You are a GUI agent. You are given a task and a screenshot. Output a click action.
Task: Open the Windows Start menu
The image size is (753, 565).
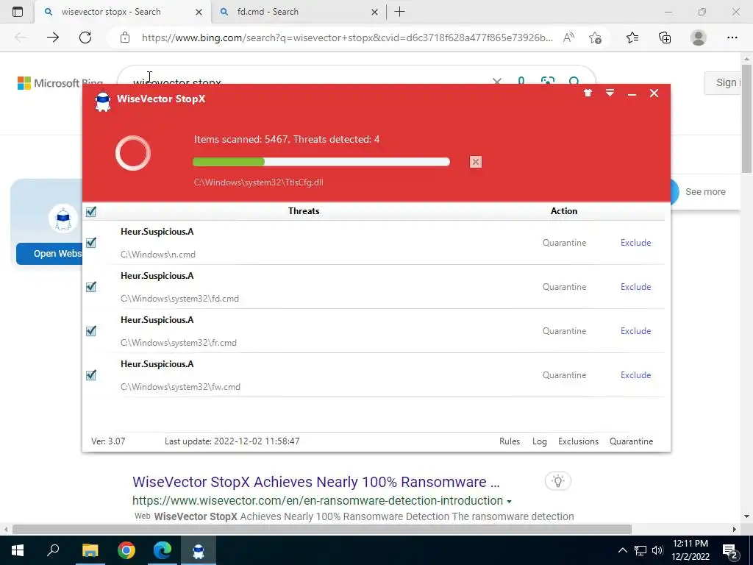(x=18, y=550)
